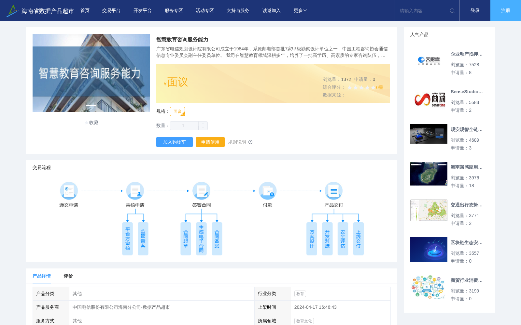Click the 申请使用 button
This screenshot has height=325, width=521.
pyautogui.click(x=210, y=142)
